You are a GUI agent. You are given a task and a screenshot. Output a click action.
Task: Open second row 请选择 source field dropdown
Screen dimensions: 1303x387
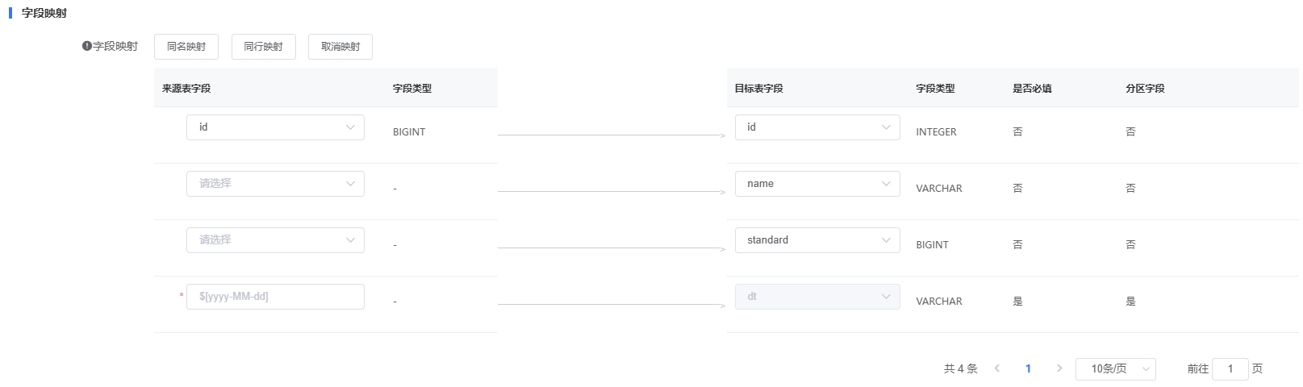coord(275,184)
